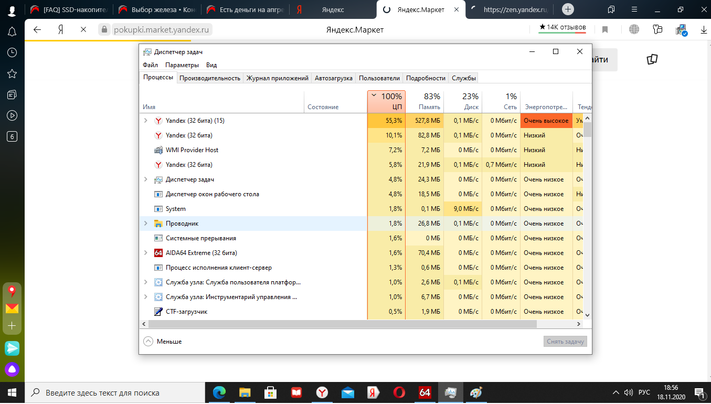This screenshot has height=404, width=711.
Task: Switch to the zen.yandex.ru browser tab
Action: tap(510, 9)
